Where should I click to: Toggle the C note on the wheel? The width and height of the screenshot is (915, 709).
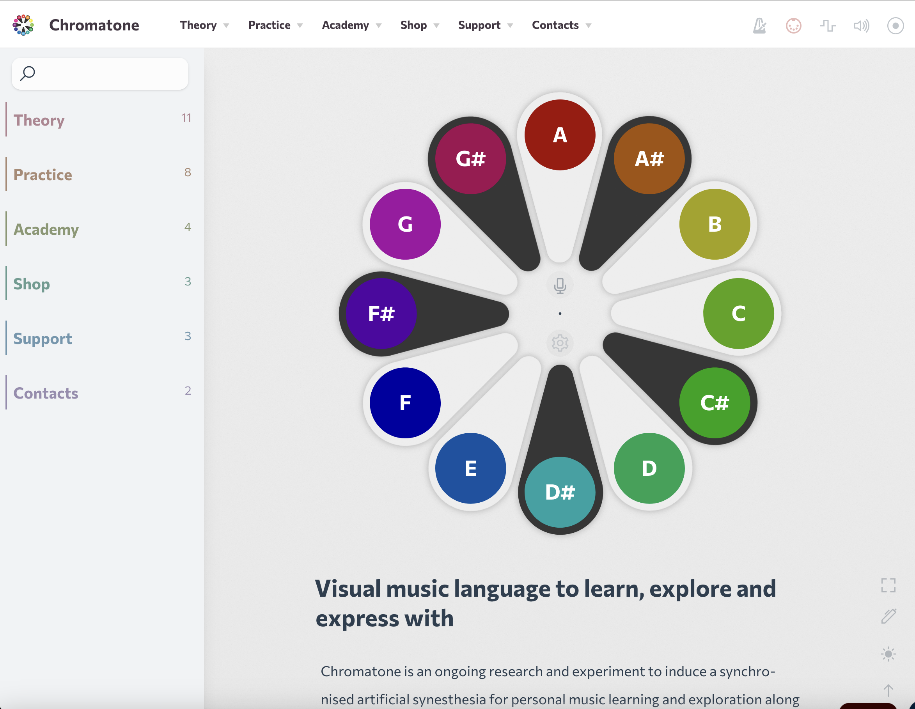point(739,314)
